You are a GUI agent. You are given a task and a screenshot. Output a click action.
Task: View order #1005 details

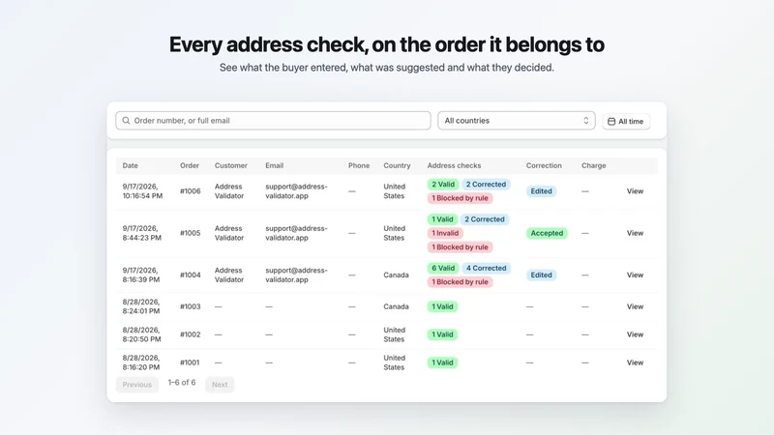(635, 233)
